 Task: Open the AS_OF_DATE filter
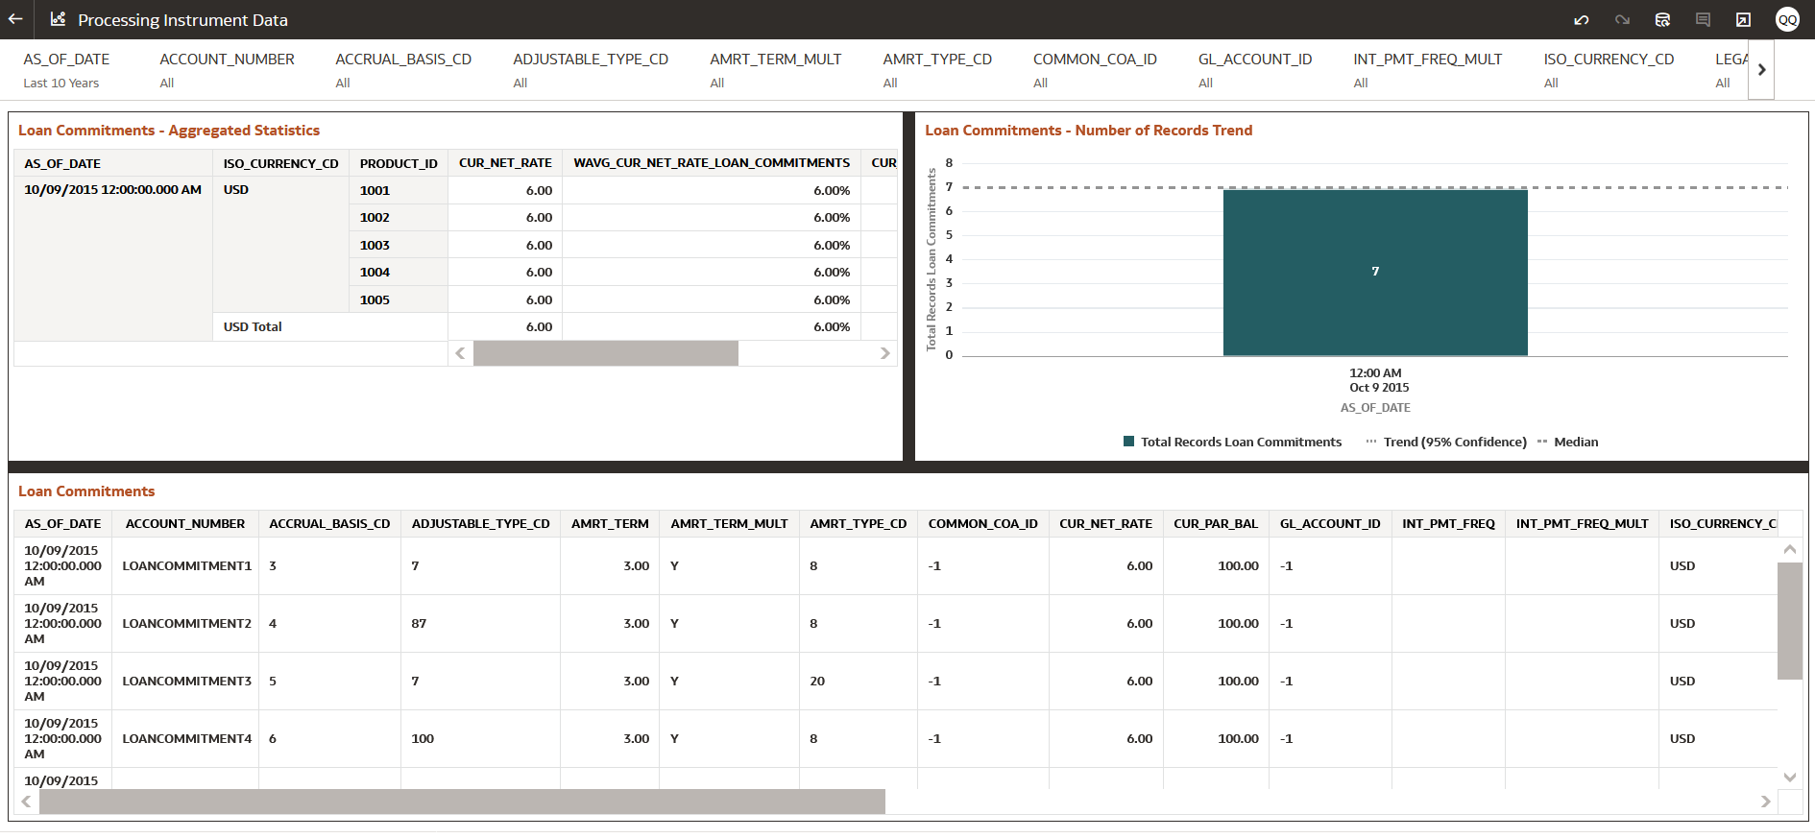pos(66,70)
